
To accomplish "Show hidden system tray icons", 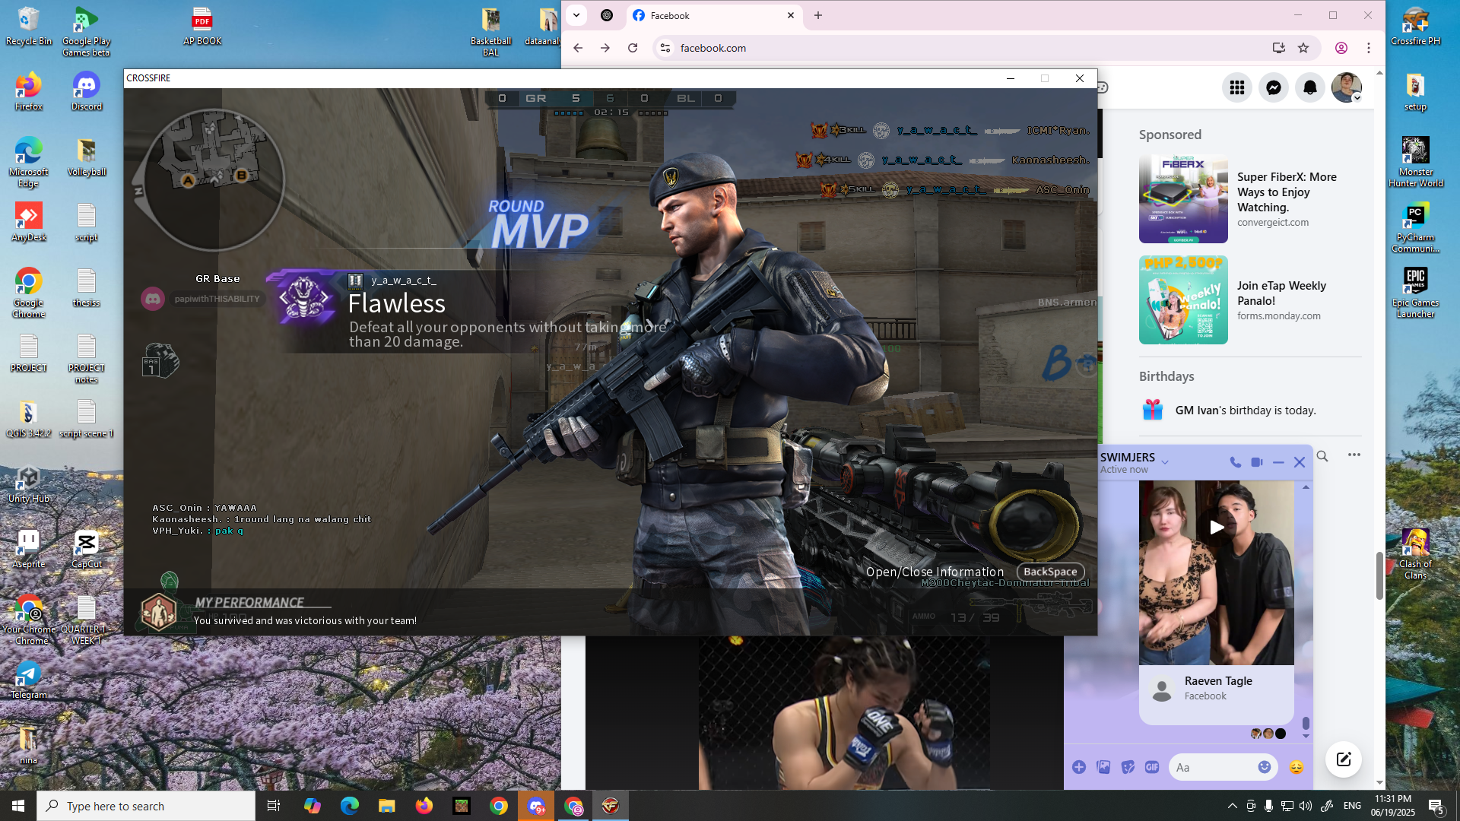I will coord(1233,806).
